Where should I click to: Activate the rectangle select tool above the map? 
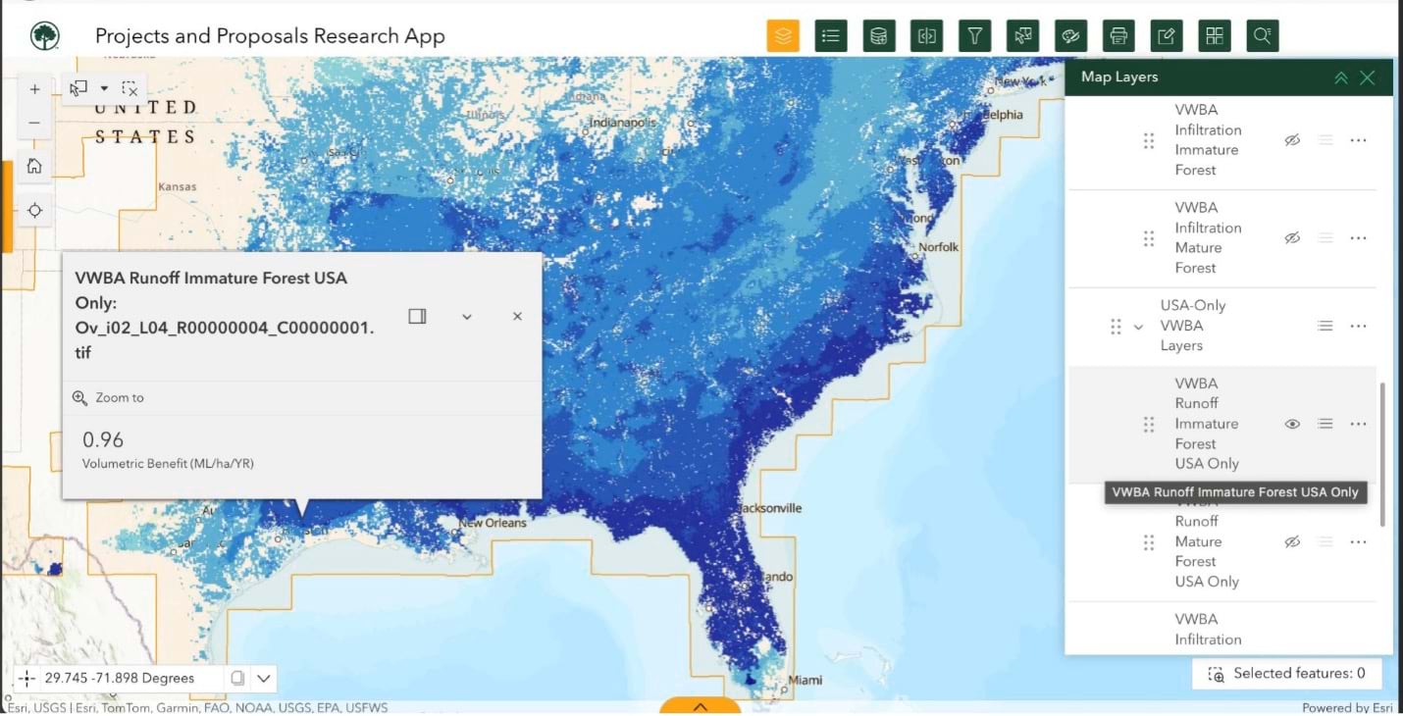78,88
